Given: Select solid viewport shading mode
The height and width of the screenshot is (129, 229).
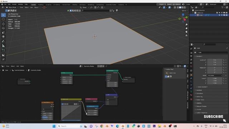Looking at the screenshot, I should (x=180, y=8).
